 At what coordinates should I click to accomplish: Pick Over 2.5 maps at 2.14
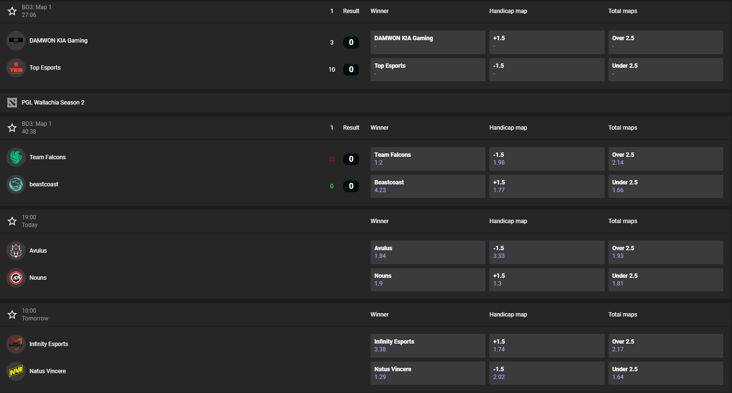point(666,159)
